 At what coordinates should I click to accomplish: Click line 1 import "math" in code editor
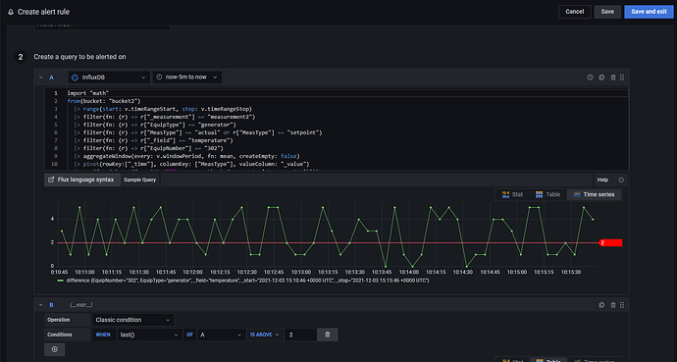(88, 93)
